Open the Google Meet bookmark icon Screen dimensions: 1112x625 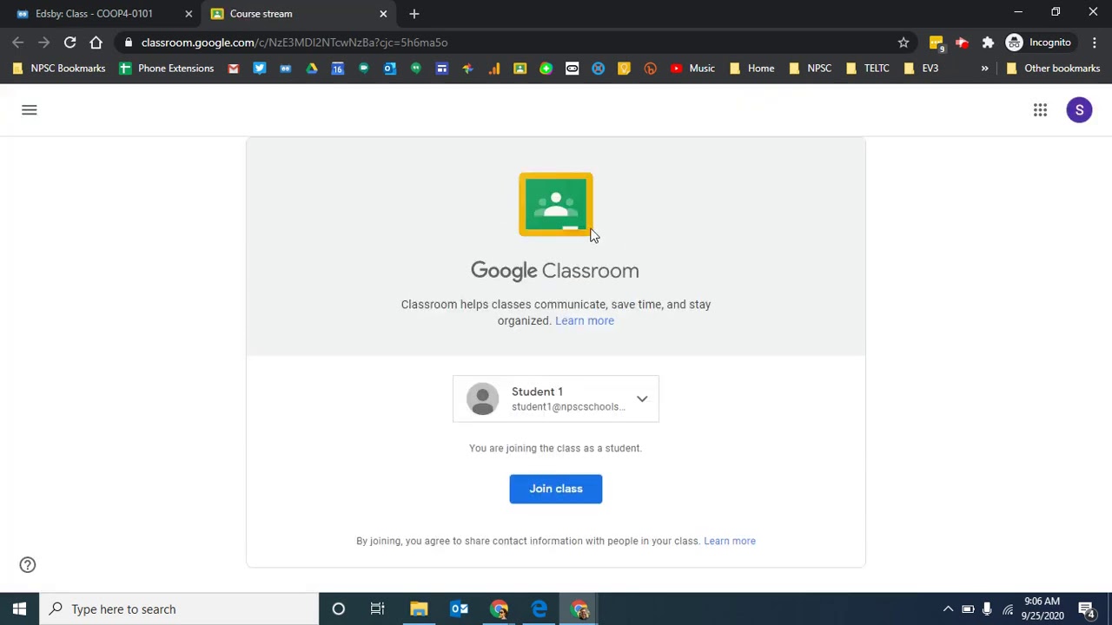(x=363, y=68)
